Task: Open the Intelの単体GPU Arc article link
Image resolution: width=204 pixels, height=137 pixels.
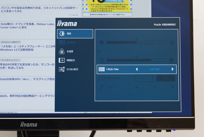Action: (x=27, y=79)
